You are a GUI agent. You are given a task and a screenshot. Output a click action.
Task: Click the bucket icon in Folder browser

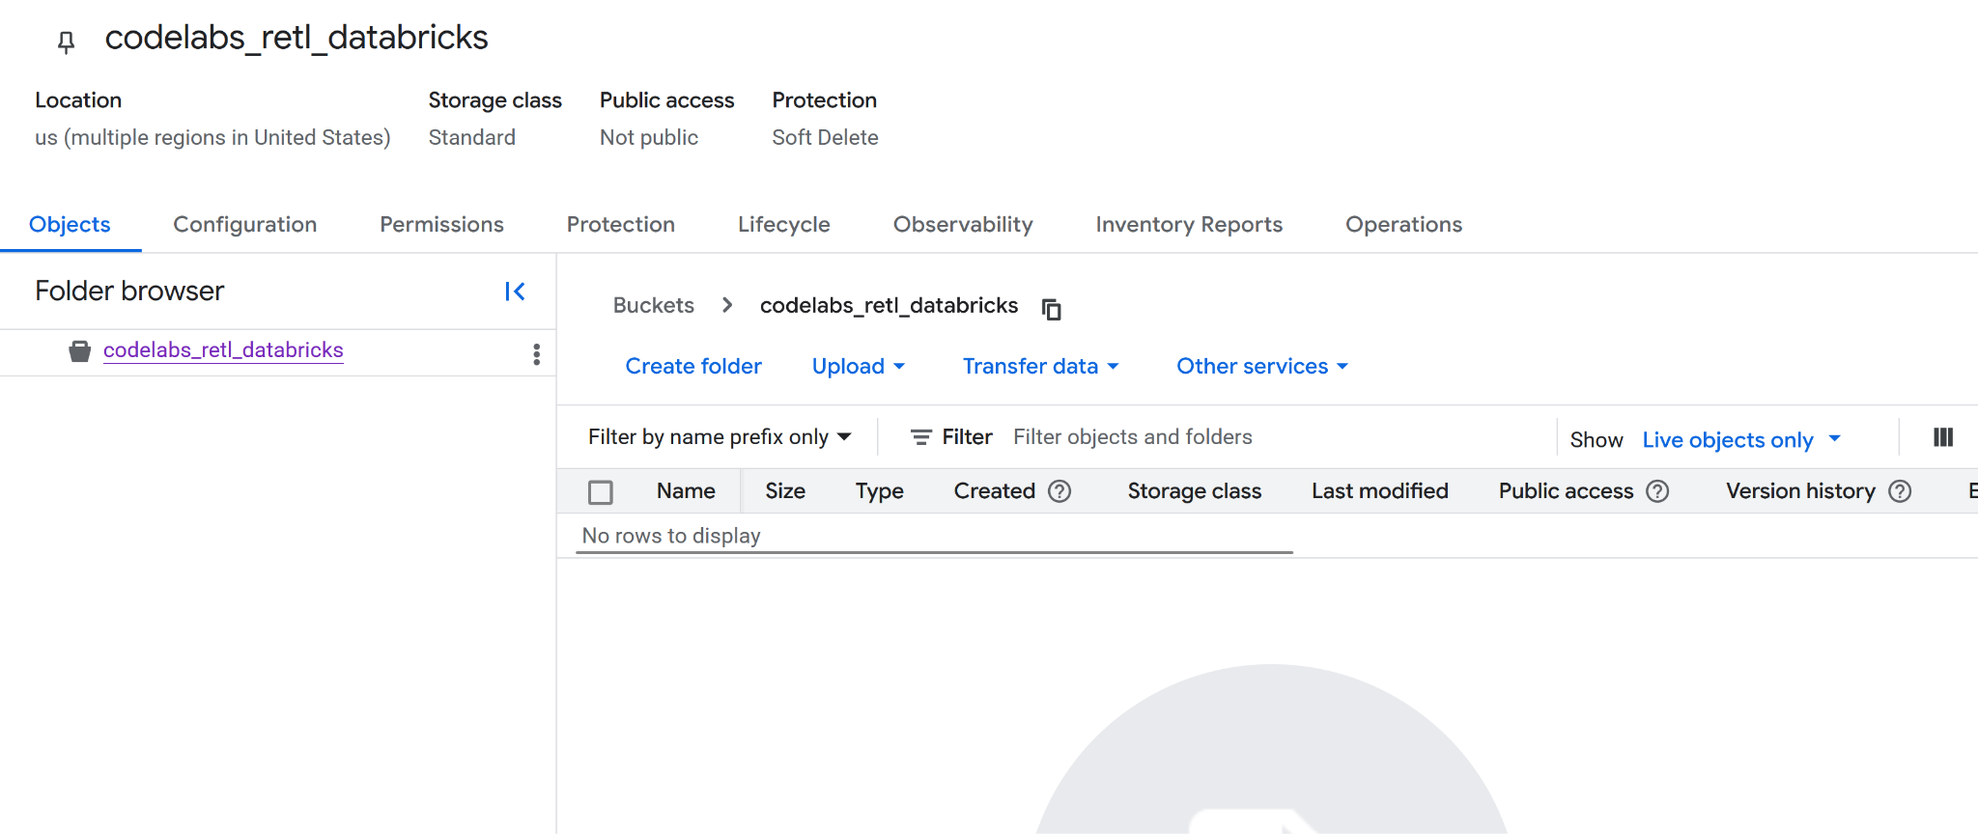(79, 351)
